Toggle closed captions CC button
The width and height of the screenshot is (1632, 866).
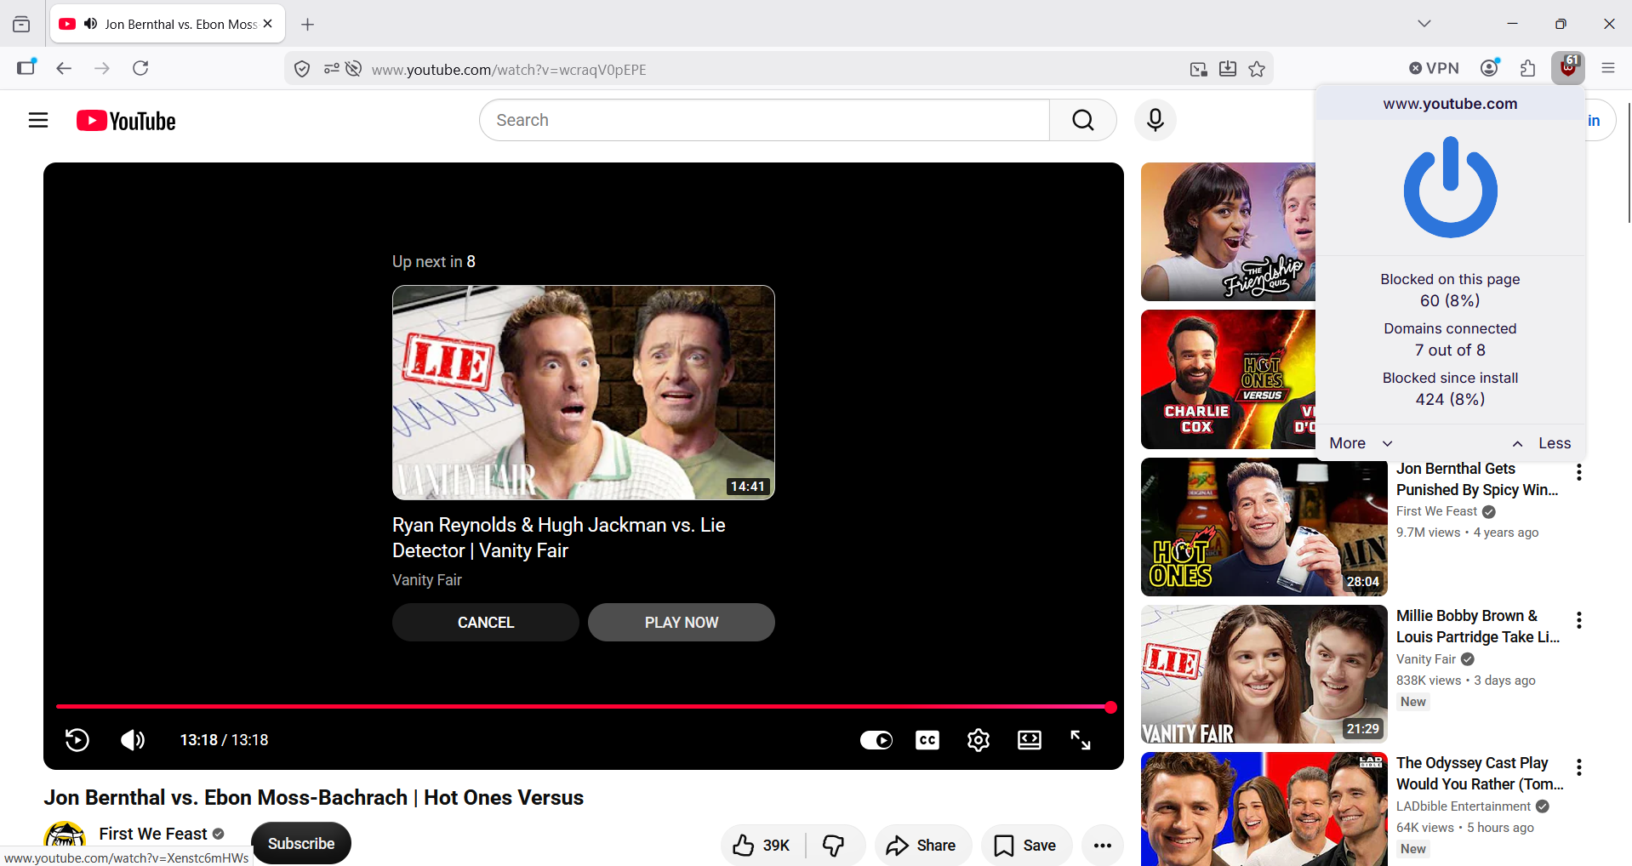927,740
